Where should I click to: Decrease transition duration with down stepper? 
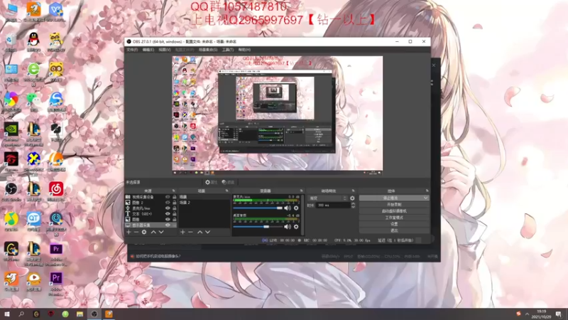(353, 207)
